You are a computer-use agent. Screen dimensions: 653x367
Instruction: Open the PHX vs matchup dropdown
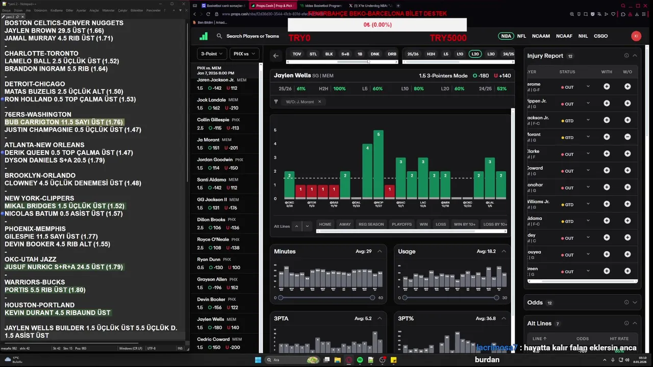point(244,54)
